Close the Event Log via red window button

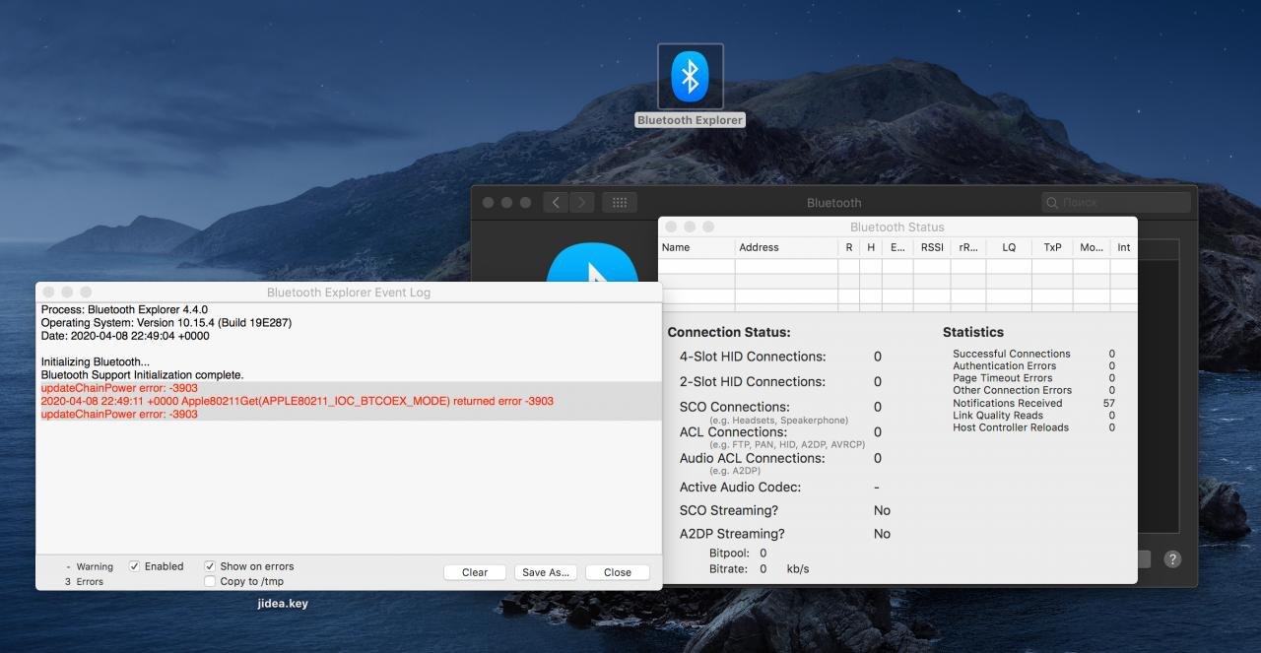pos(48,293)
